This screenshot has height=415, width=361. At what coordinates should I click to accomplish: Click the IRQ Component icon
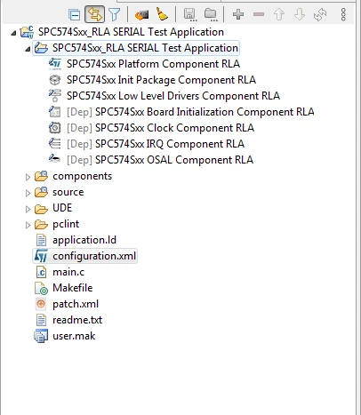pos(55,144)
